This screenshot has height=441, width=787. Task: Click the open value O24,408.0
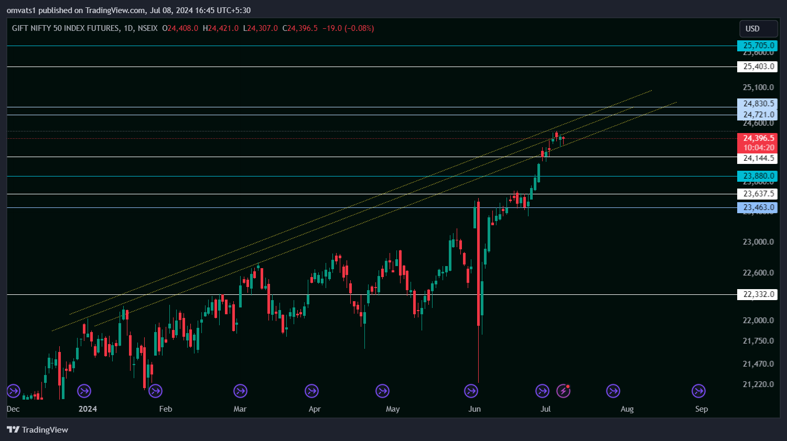pyautogui.click(x=180, y=28)
